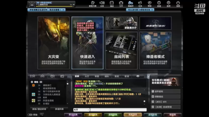The image size is (209, 117).
Task: Open the 军团 clan shield icon
Action: [149, 4]
